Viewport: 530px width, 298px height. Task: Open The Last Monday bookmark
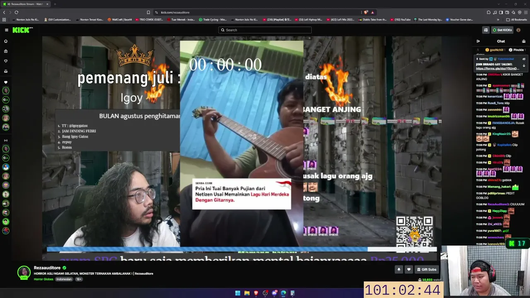point(428,19)
